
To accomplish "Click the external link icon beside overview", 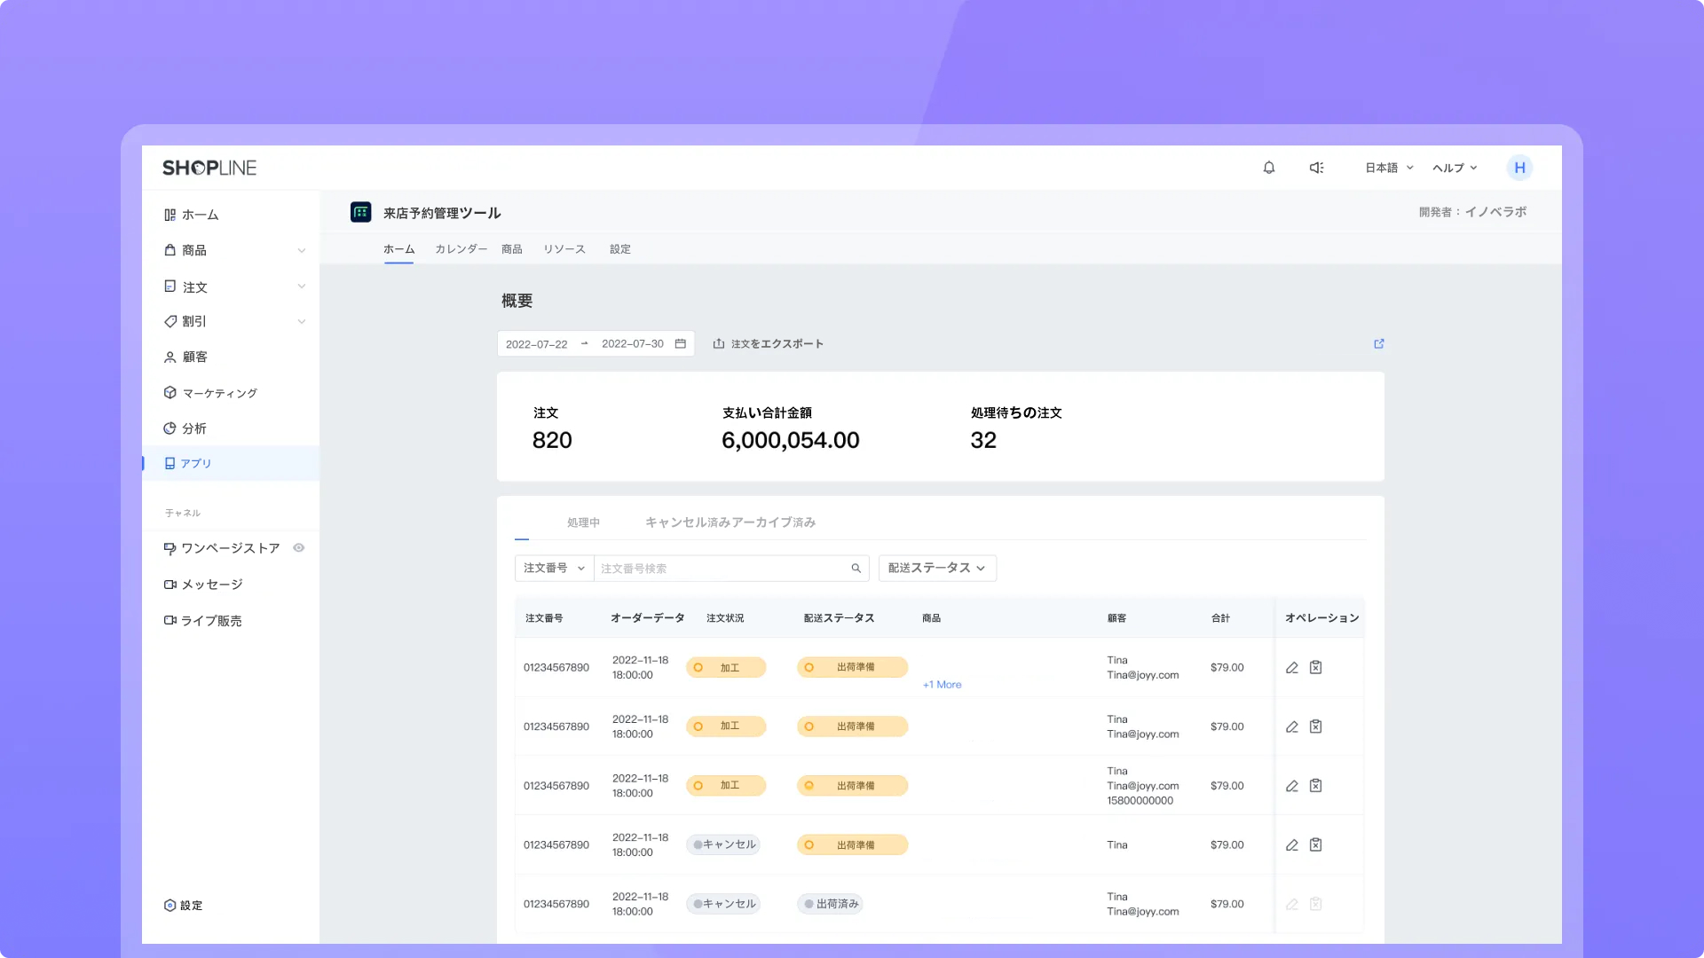I will pyautogui.click(x=1379, y=343).
